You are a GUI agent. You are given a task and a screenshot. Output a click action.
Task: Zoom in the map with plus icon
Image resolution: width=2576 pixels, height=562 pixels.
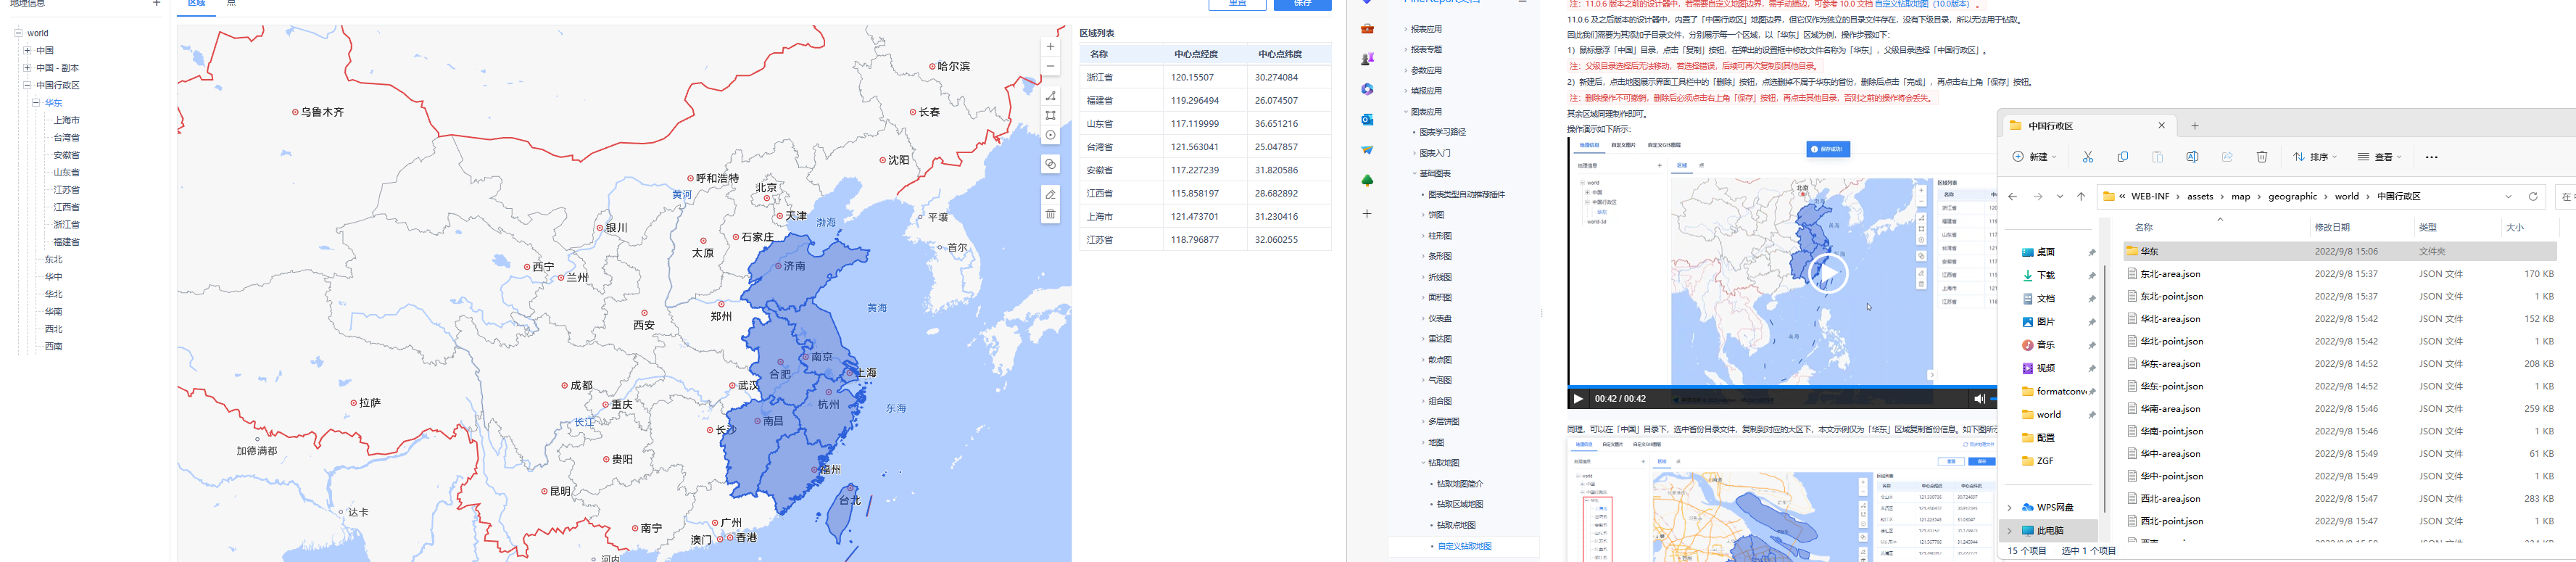pyautogui.click(x=1050, y=47)
